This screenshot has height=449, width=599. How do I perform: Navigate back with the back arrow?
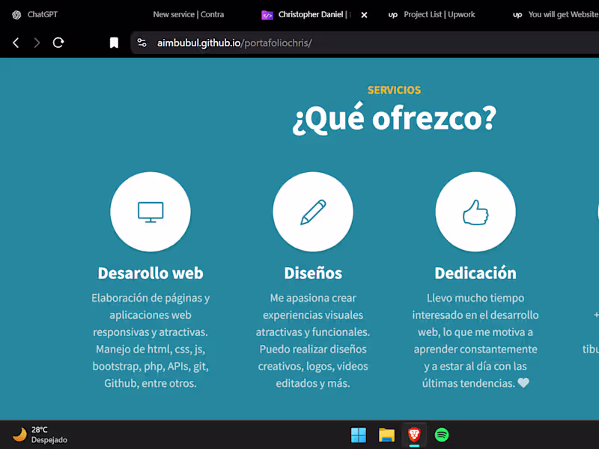click(x=15, y=43)
